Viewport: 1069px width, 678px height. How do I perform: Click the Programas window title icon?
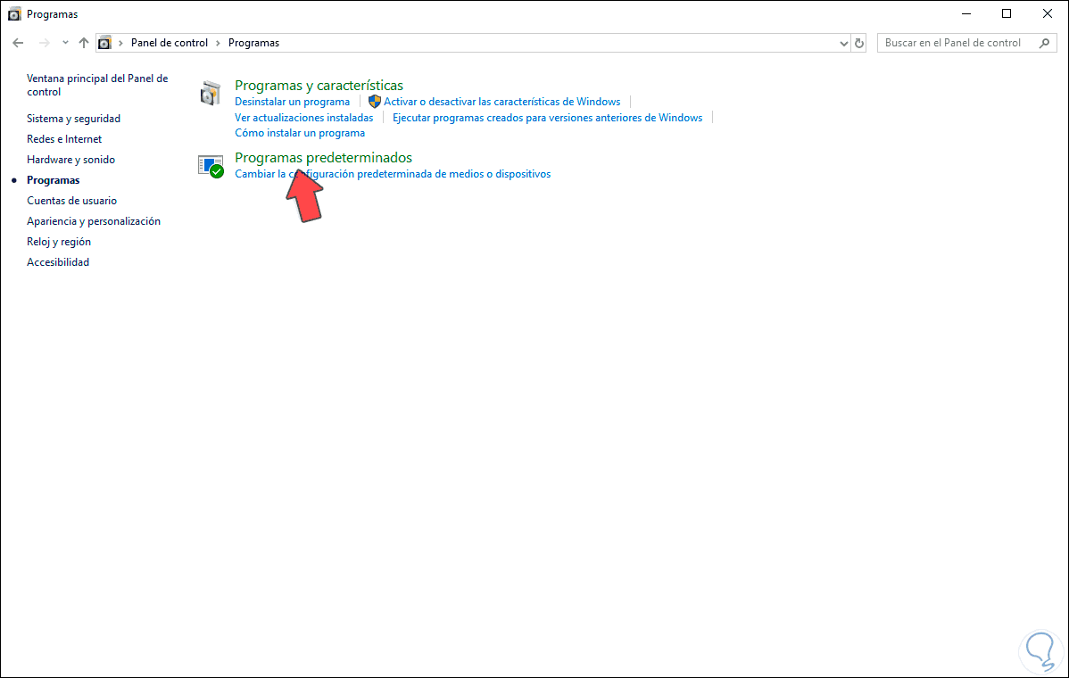coord(14,13)
